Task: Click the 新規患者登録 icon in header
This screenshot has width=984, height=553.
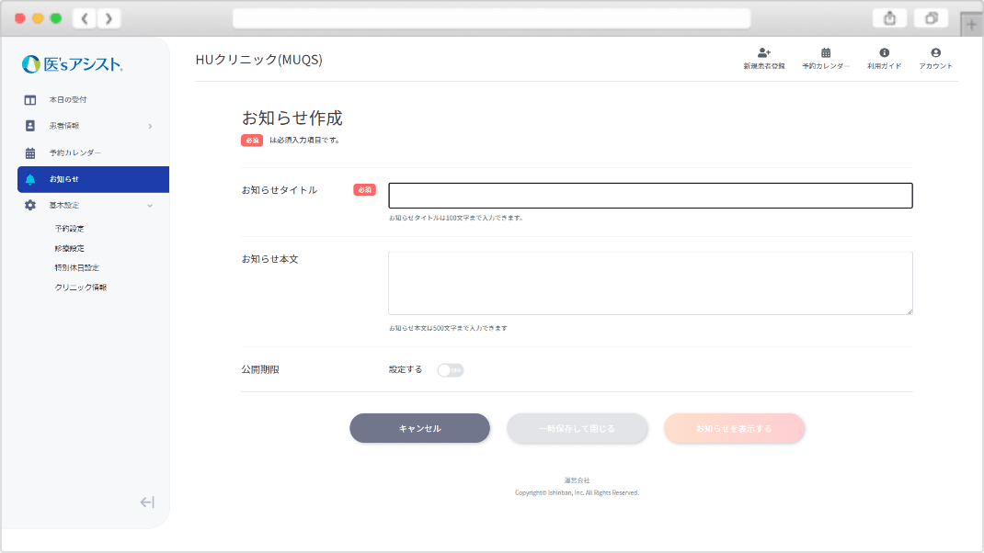Action: pyautogui.click(x=763, y=53)
